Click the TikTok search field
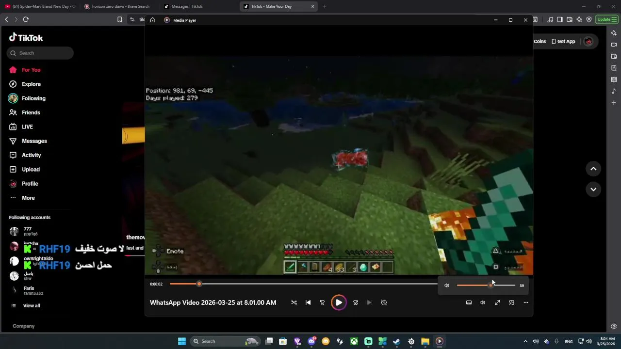This screenshot has width=621, height=349. point(40,53)
